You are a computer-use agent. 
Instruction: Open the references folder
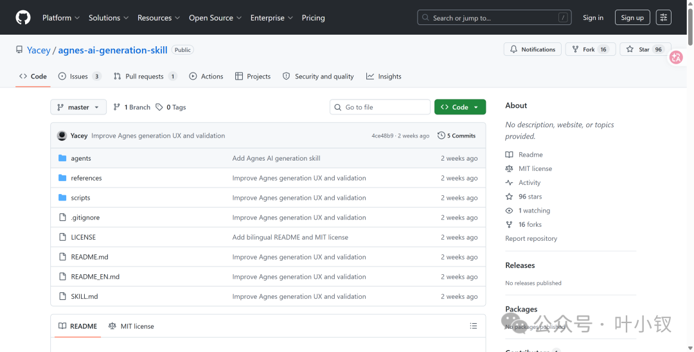click(86, 178)
